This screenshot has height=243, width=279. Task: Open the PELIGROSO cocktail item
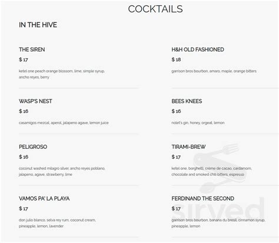pos(33,147)
